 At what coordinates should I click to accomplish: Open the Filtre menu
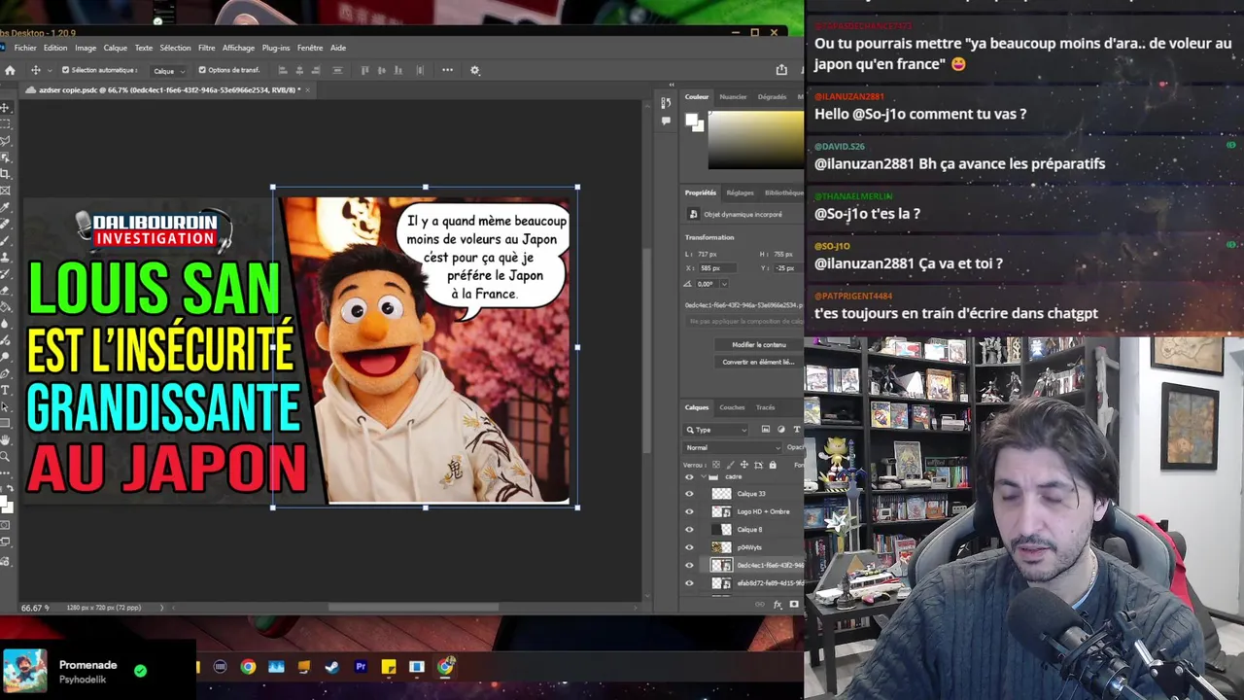click(x=207, y=48)
